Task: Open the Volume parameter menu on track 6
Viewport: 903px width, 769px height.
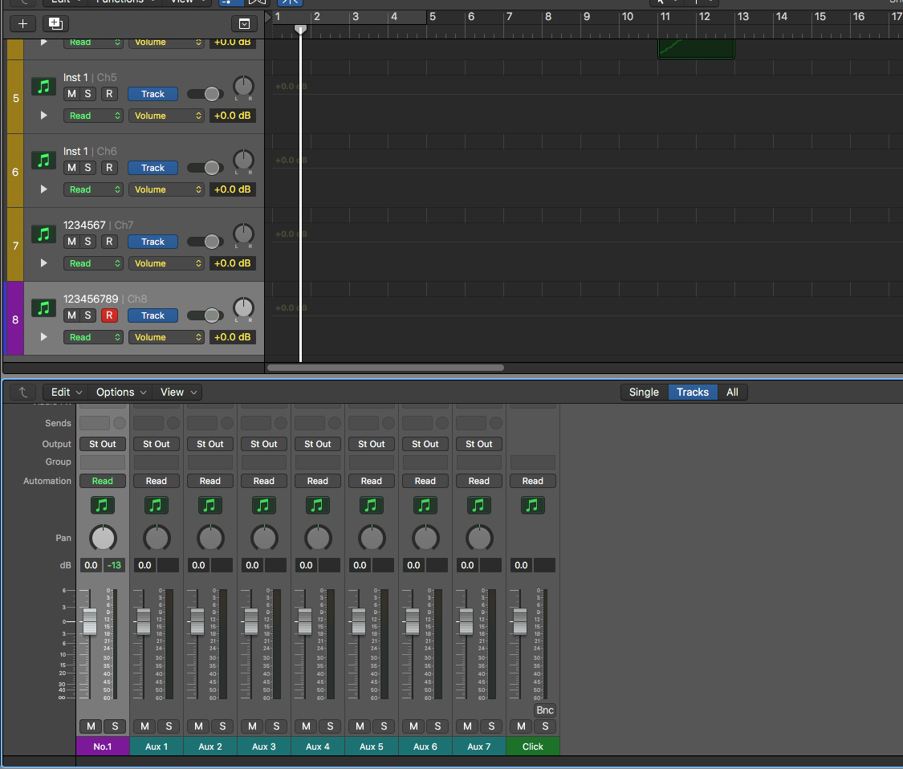Action: click(x=166, y=189)
